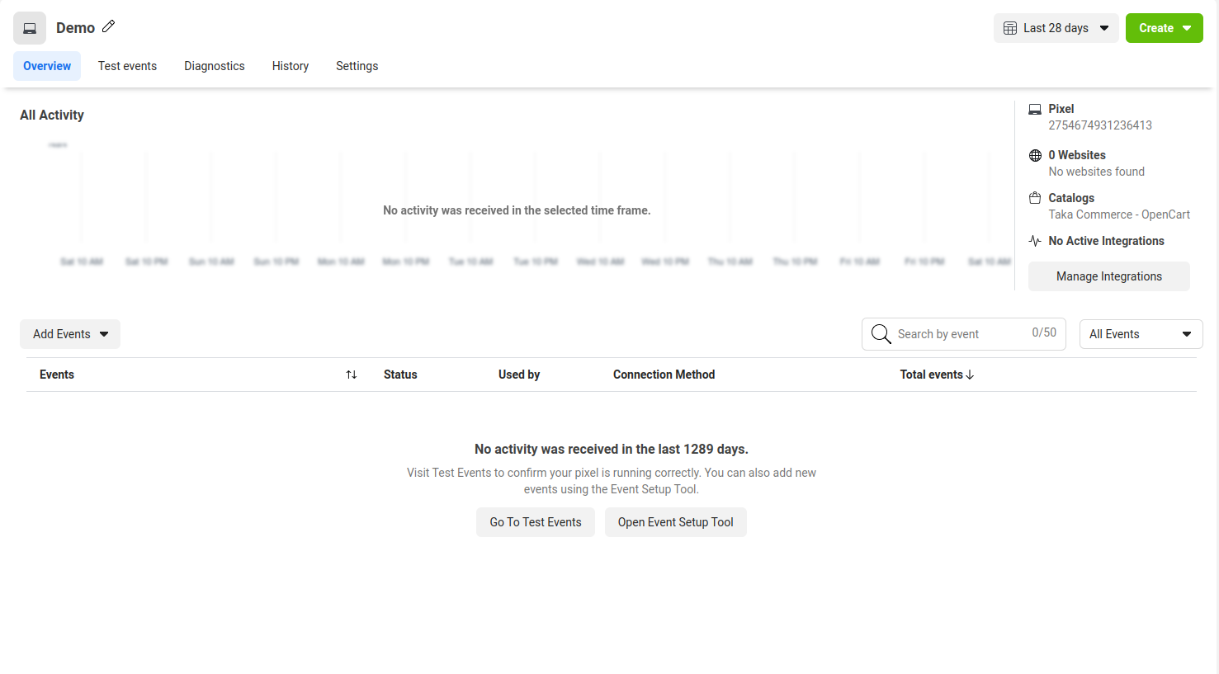Viewport: 1219px width, 674px height.
Task: Click the pixel device icon beside Demo
Action: pyautogui.click(x=30, y=28)
